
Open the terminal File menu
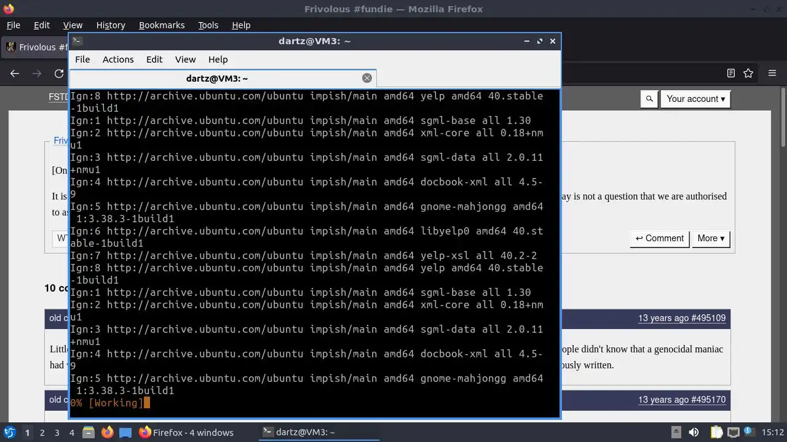tap(82, 60)
